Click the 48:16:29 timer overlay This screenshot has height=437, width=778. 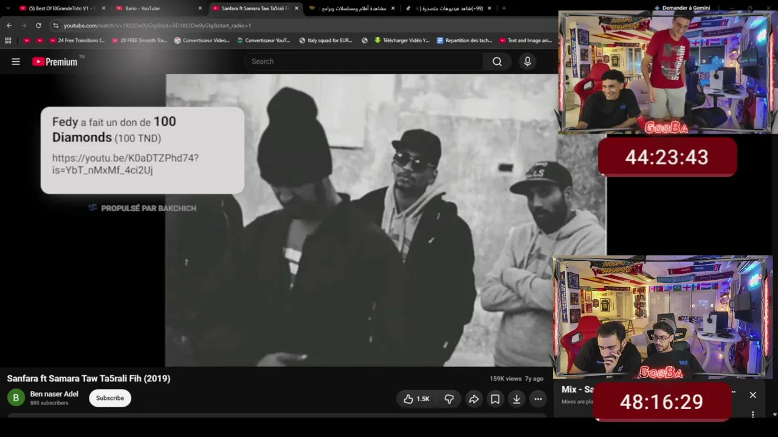[662, 401]
